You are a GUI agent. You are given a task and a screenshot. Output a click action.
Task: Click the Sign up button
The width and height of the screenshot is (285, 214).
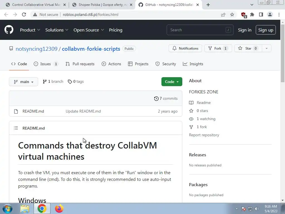click(266, 30)
